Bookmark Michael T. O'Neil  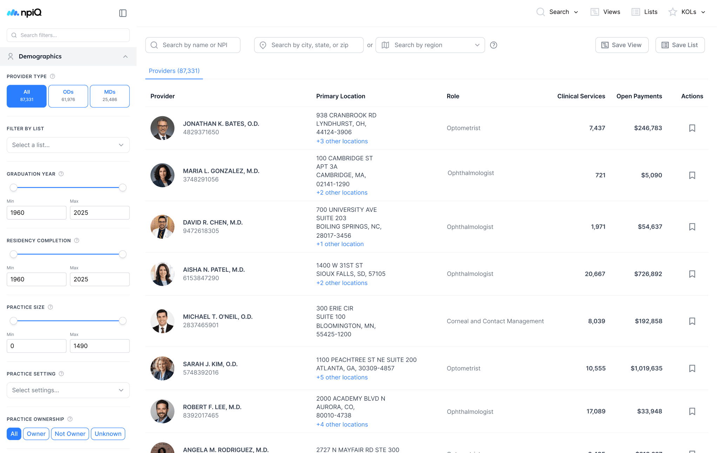(x=692, y=321)
